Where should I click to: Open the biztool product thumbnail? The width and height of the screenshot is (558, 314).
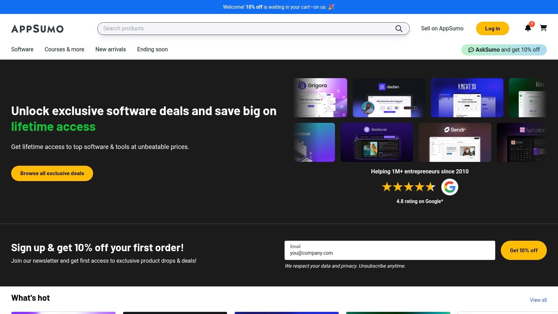click(x=314, y=142)
